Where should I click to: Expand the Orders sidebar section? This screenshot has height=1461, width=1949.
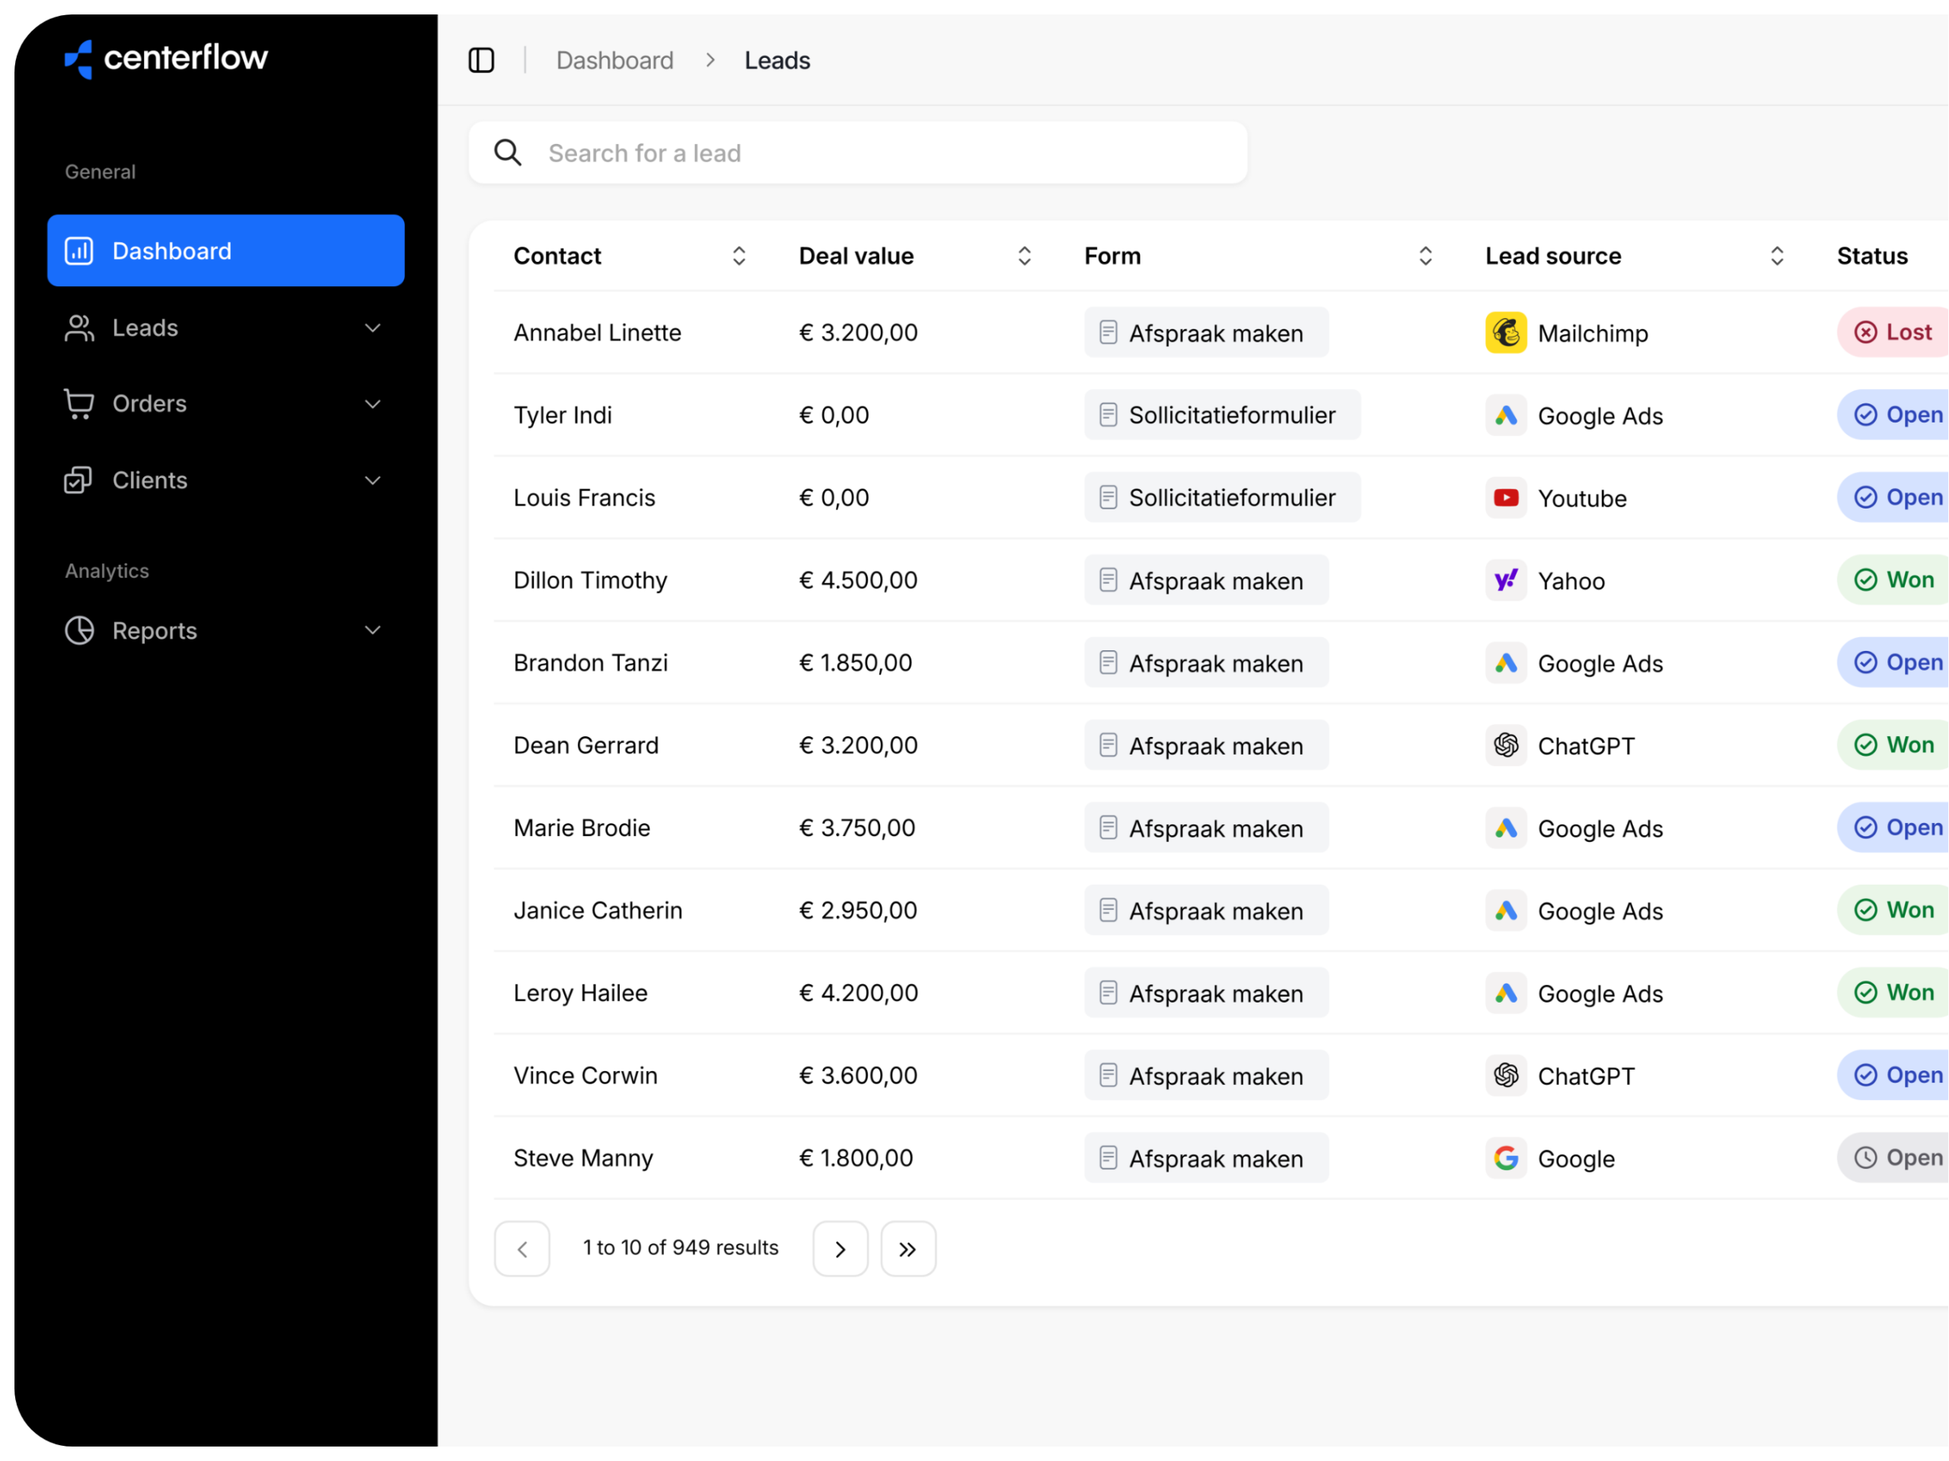click(x=373, y=404)
